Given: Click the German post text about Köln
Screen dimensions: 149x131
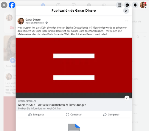Looking at the screenshot, I should [x=72, y=31].
